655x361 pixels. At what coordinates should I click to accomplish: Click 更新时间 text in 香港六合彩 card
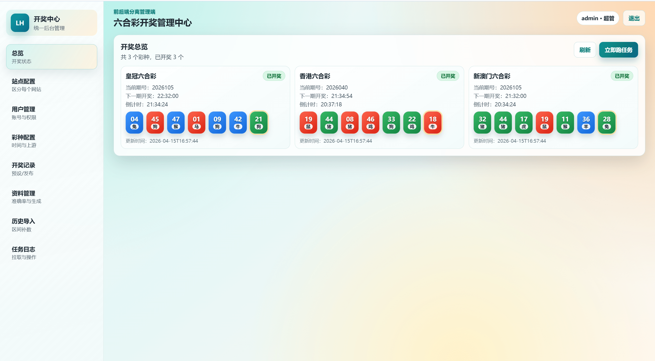tap(336, 141)
